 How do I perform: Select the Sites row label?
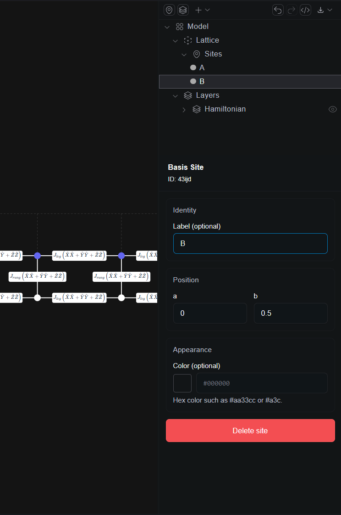(213, 54)
